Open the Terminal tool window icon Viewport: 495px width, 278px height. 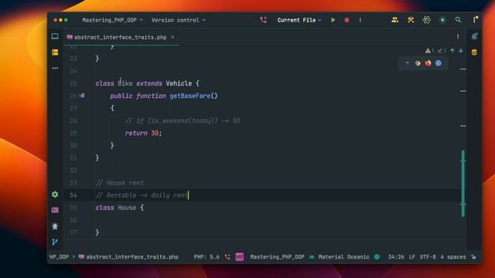pyautogui.click(x=55, y=210)
